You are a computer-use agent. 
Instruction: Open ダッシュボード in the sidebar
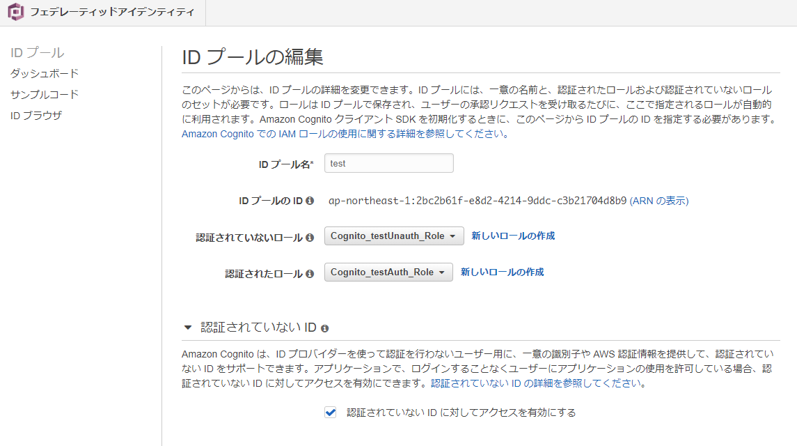pos(45,73)
